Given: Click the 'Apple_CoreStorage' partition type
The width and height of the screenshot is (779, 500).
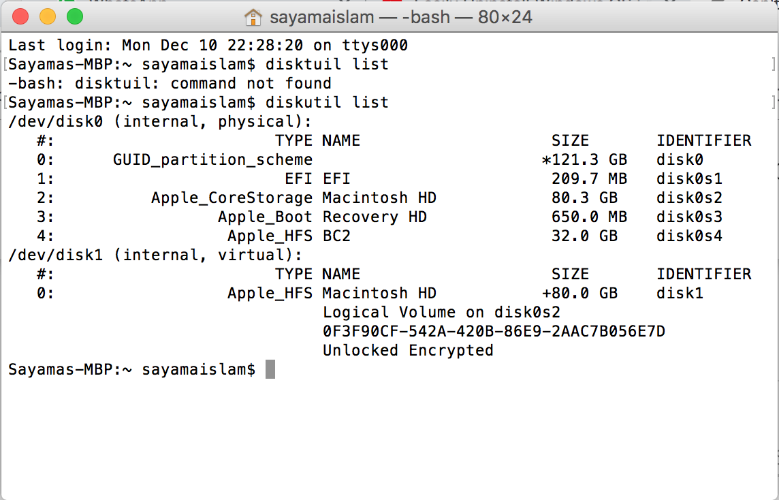Looking at the screenshot, I should [232, 198].
